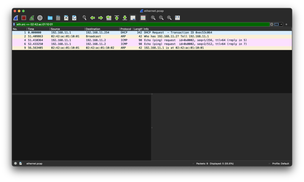Expand the recent filter history dropdown
This screenshot has width=304, height=182.
click(x=281, y=24)
